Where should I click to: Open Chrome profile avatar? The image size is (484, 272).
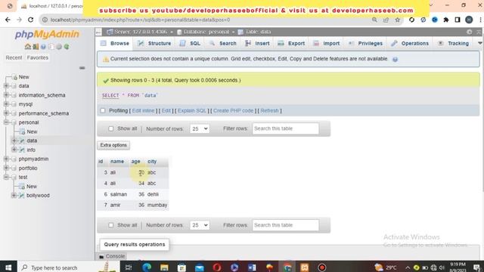(x=469, y=20)
